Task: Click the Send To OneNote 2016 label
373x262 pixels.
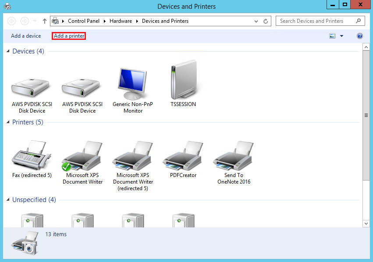Action: pos(234,179)
